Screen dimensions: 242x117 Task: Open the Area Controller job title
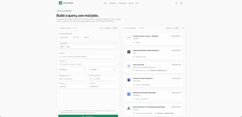[139, 65]
